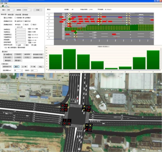Tick the checkbox below output format options
Viewport: 162px width, 152px height.
point(16,27)
